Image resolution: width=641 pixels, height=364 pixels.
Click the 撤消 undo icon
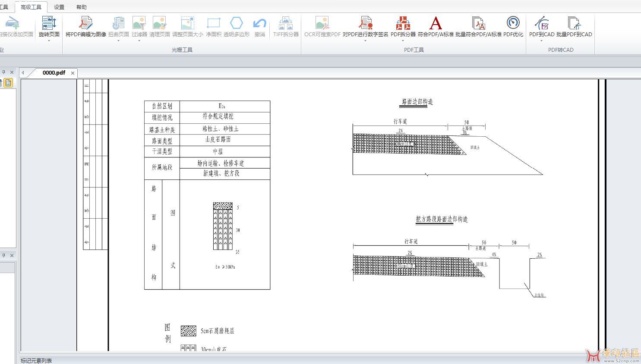coord(260,22)
